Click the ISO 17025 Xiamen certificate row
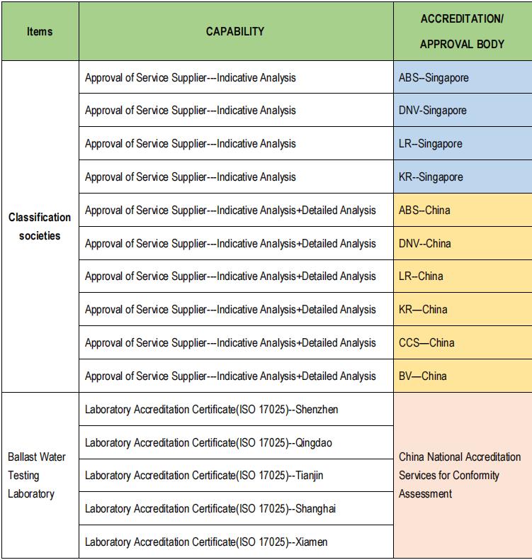Image resolution: width=532 pixels, height=560 pixels. 236,542
